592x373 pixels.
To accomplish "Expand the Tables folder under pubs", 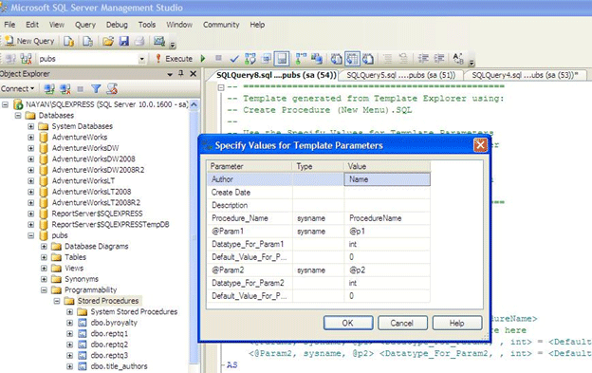I will (x=44, y=257).
